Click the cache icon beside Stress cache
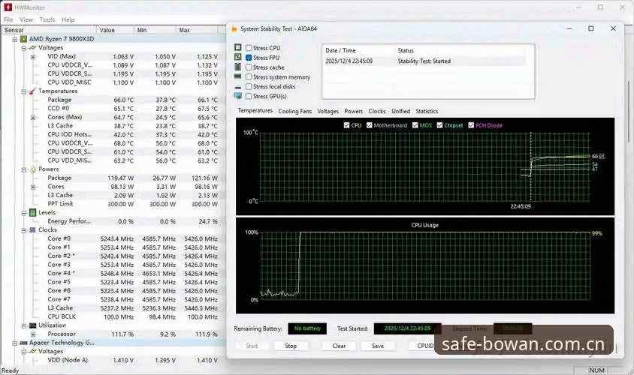 tap(237, 67)
